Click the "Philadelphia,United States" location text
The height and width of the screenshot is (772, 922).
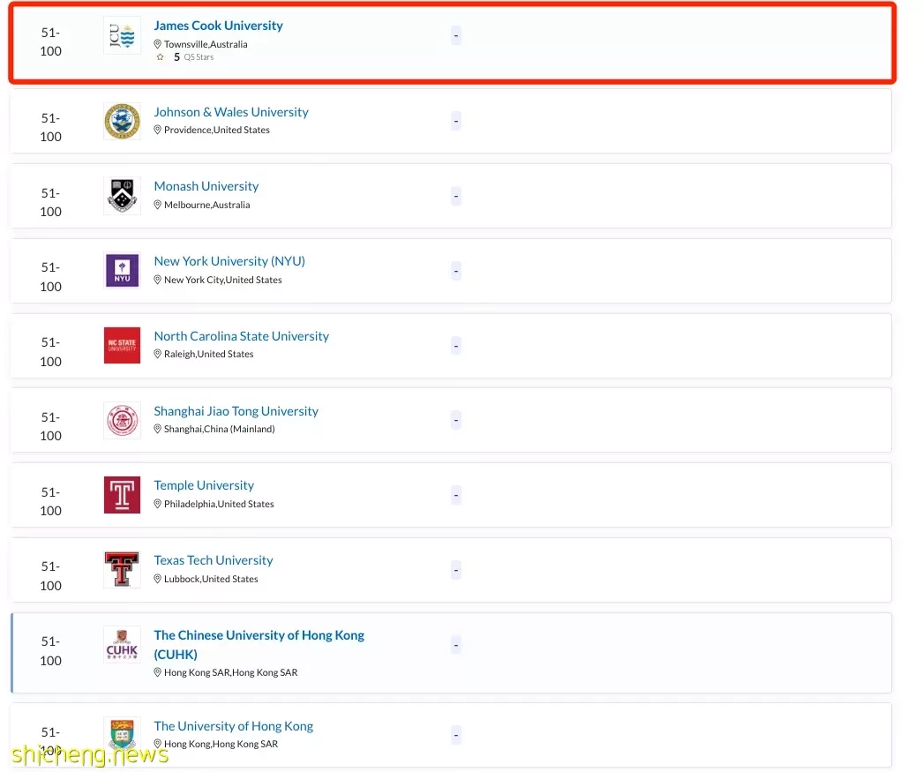tap(219, 504)
